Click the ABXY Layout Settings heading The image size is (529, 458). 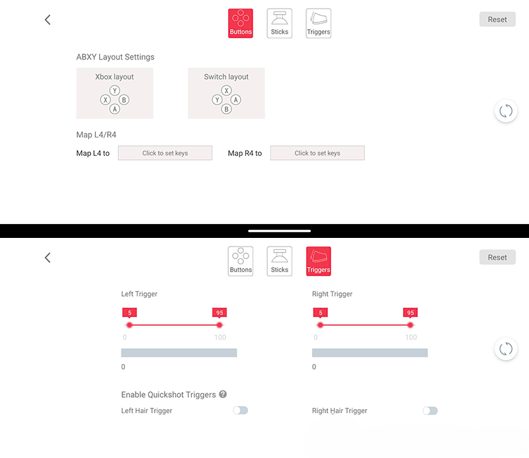coord(115,57)
